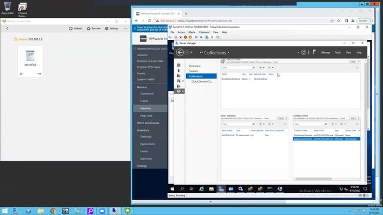
Task: Open Settings in Horizon admin sidebar
Action: tap(142, 166)
